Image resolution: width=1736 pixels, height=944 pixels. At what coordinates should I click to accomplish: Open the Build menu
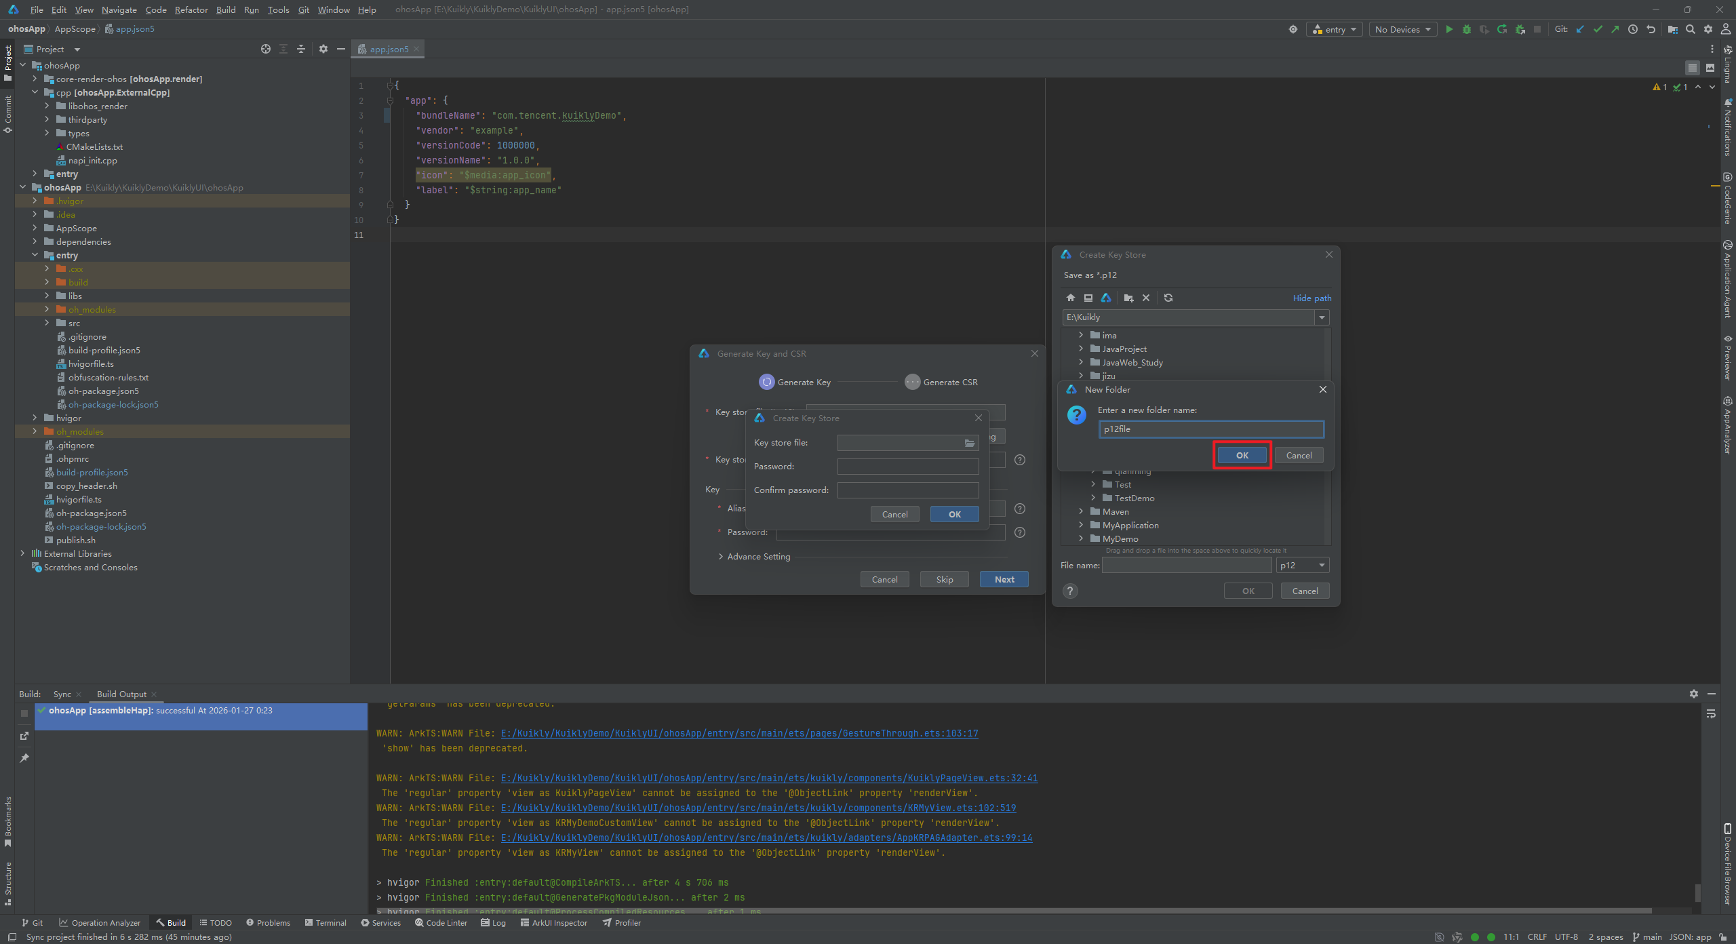[x=226, y=9]
